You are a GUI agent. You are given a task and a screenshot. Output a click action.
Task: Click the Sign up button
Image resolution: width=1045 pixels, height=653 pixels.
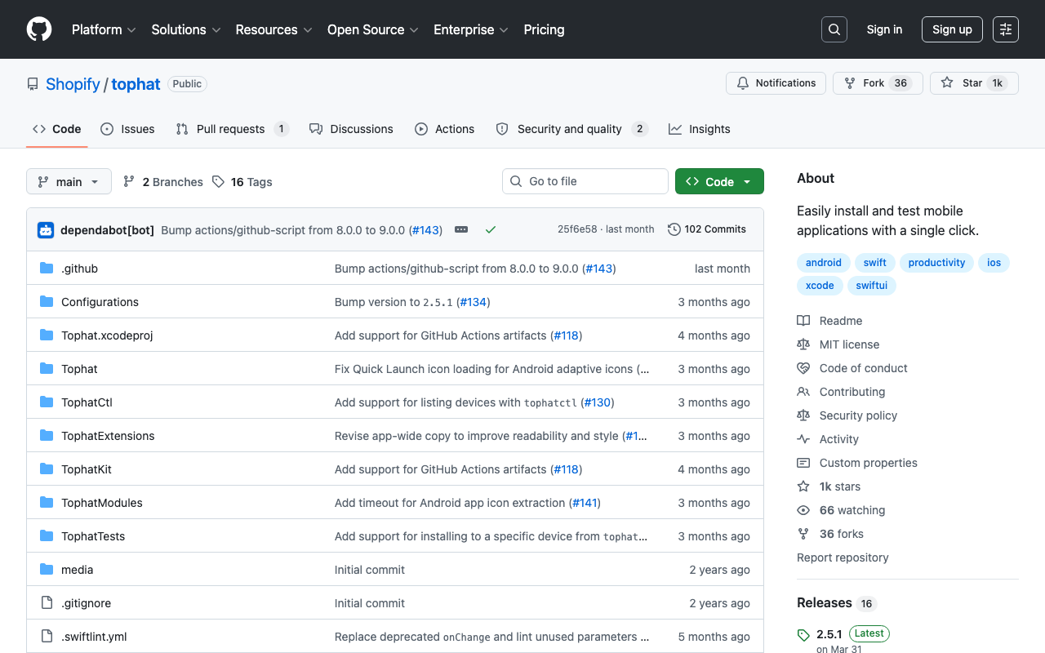(x=952, y=29)
